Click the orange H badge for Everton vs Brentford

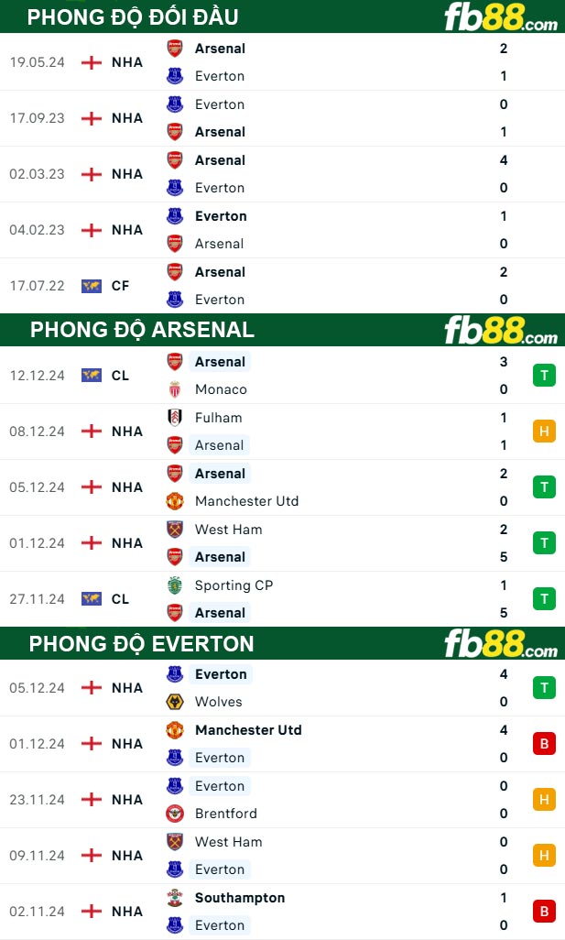point(544,800)
